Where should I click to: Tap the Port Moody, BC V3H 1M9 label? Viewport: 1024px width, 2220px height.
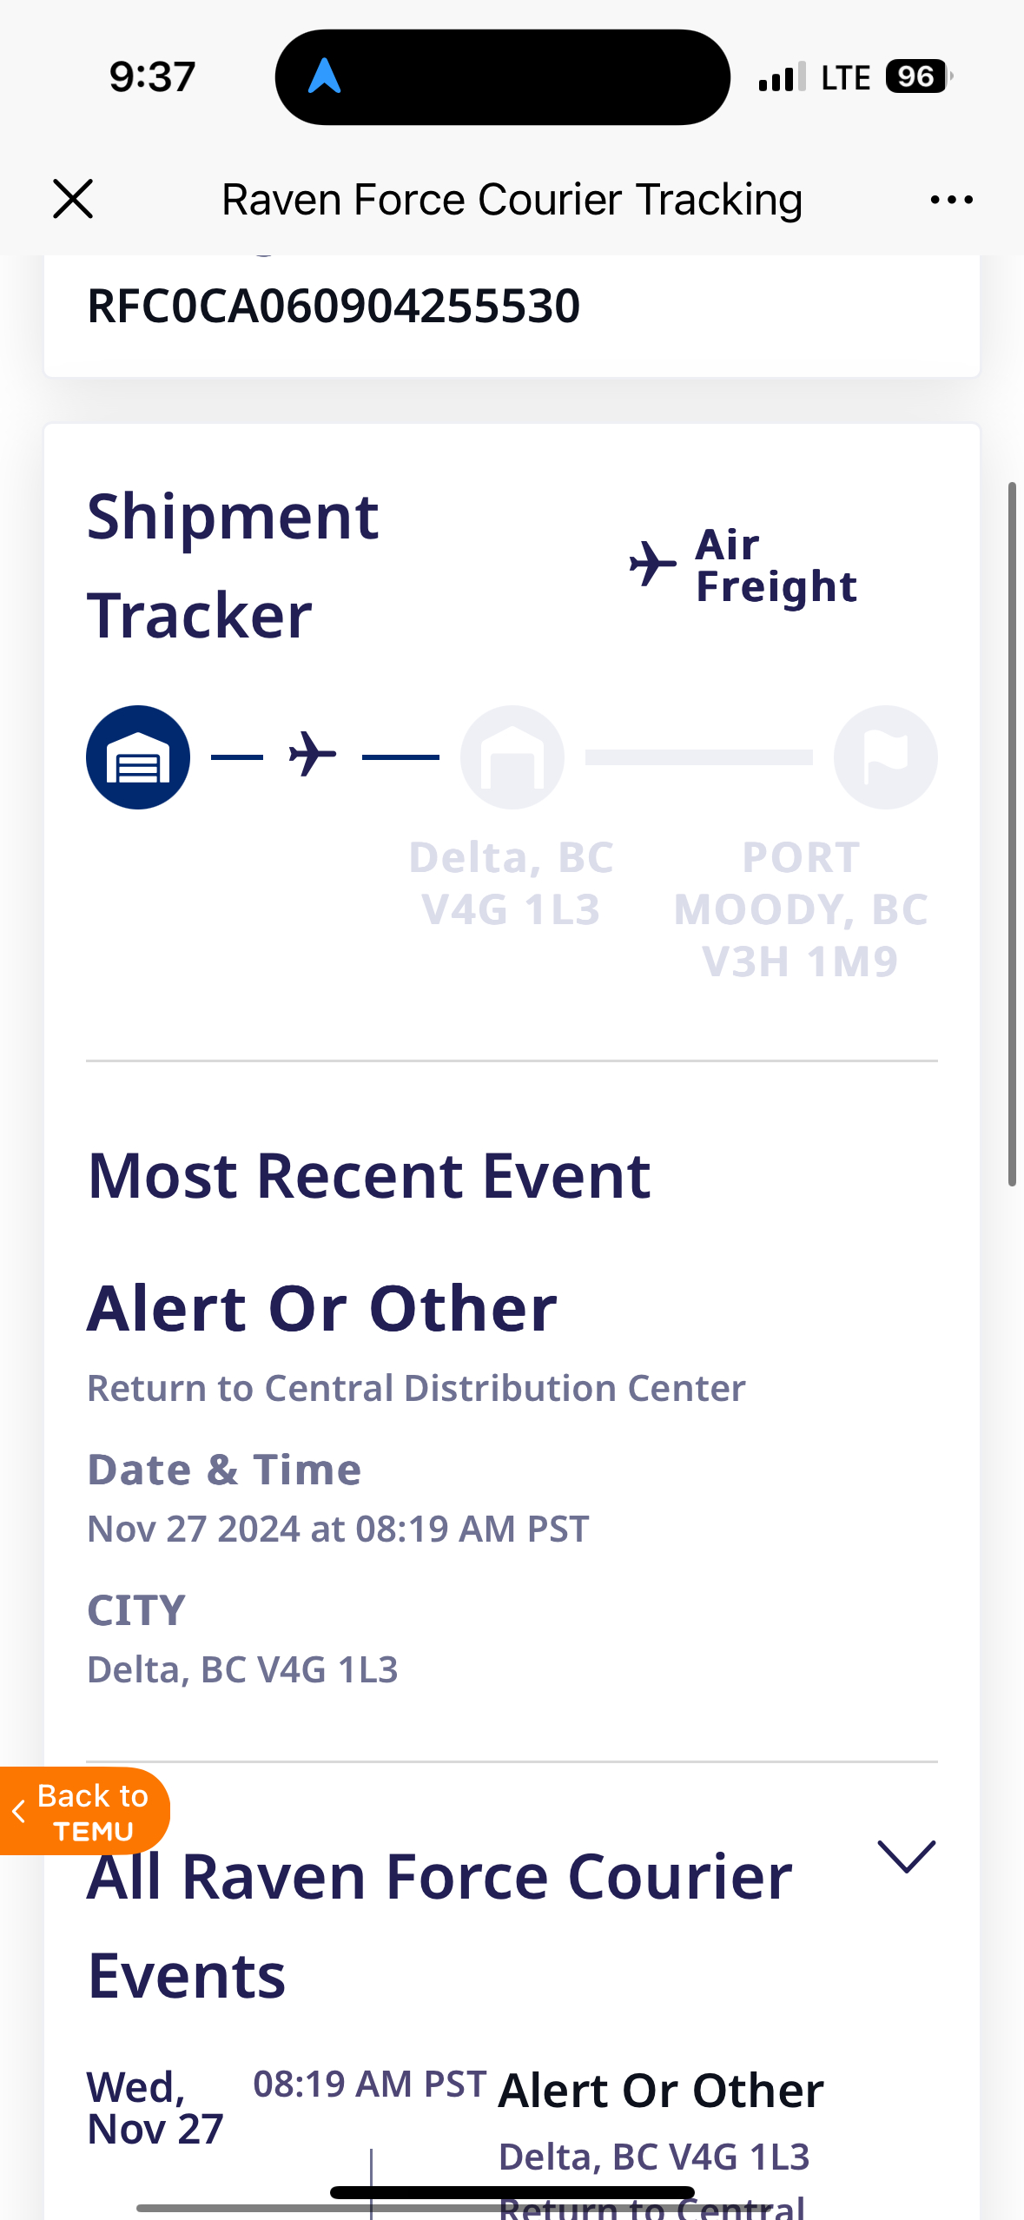click(800, 908)
